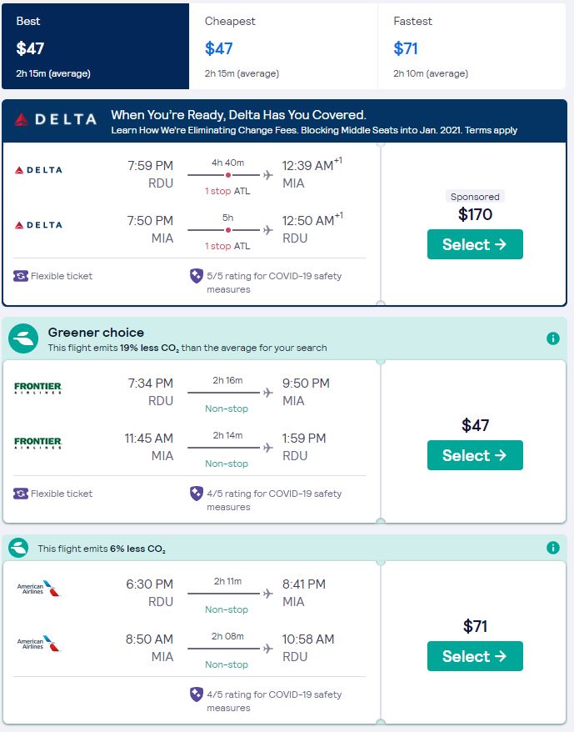Switch to the Best sorting tab
The image size is (574, 732).
pyautogui.click(x=95, y=47)
